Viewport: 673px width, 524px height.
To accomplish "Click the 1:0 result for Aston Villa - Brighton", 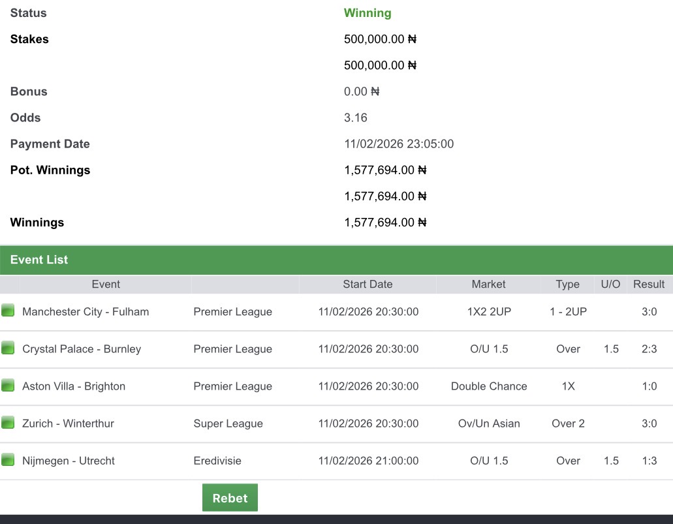I will click(649, 386).
